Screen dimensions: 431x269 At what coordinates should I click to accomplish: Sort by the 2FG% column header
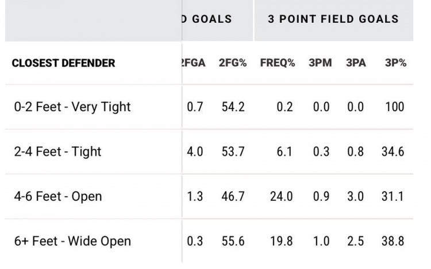[233, 63]
